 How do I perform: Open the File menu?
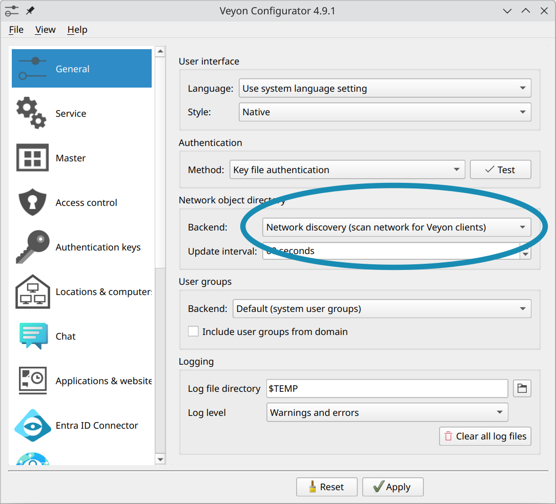tap(16, 30)
